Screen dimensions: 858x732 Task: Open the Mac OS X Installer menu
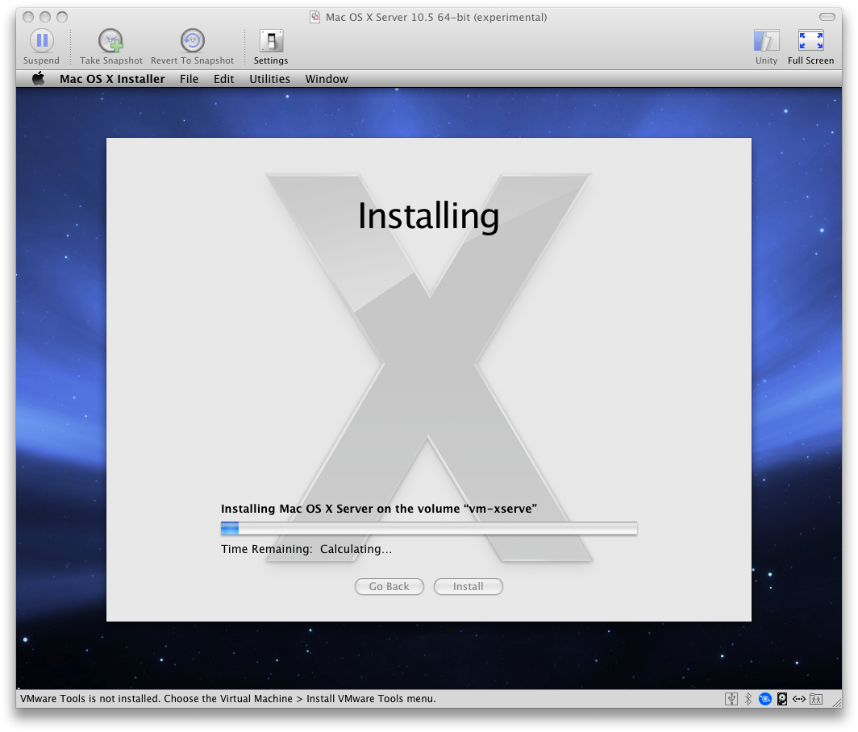click(x=112, y=79)
